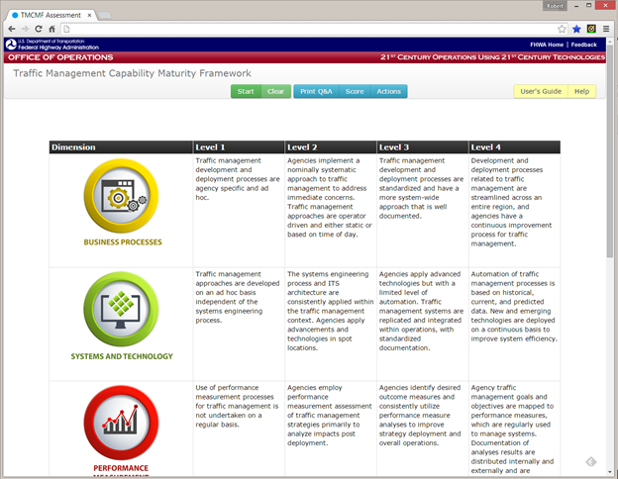Click the scrollbar down arrow
618x479 pixels.
click(x=610, y=472)
